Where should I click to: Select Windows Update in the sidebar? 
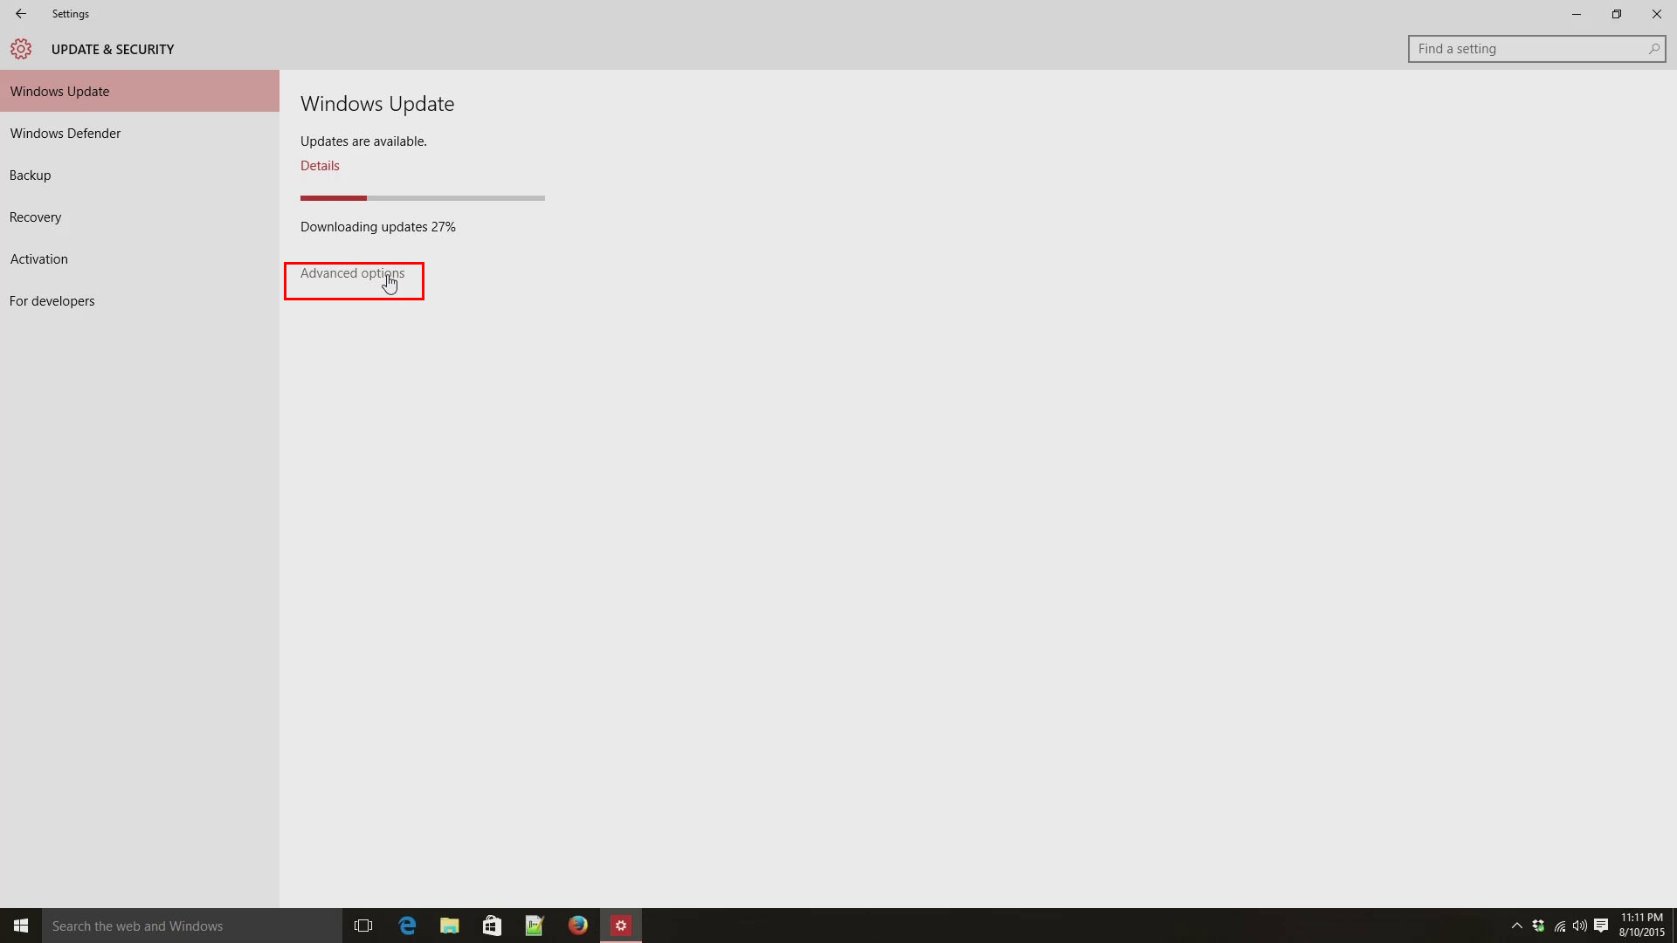tap(140, 91)
